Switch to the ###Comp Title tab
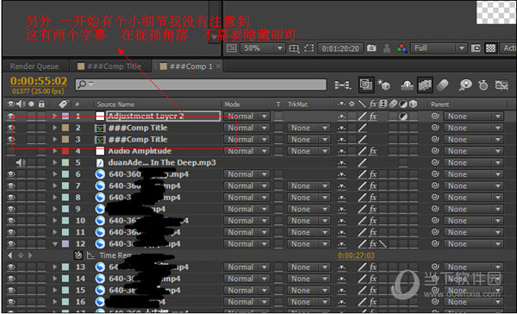This screenshot has width=517, height=314. point(109,66)
